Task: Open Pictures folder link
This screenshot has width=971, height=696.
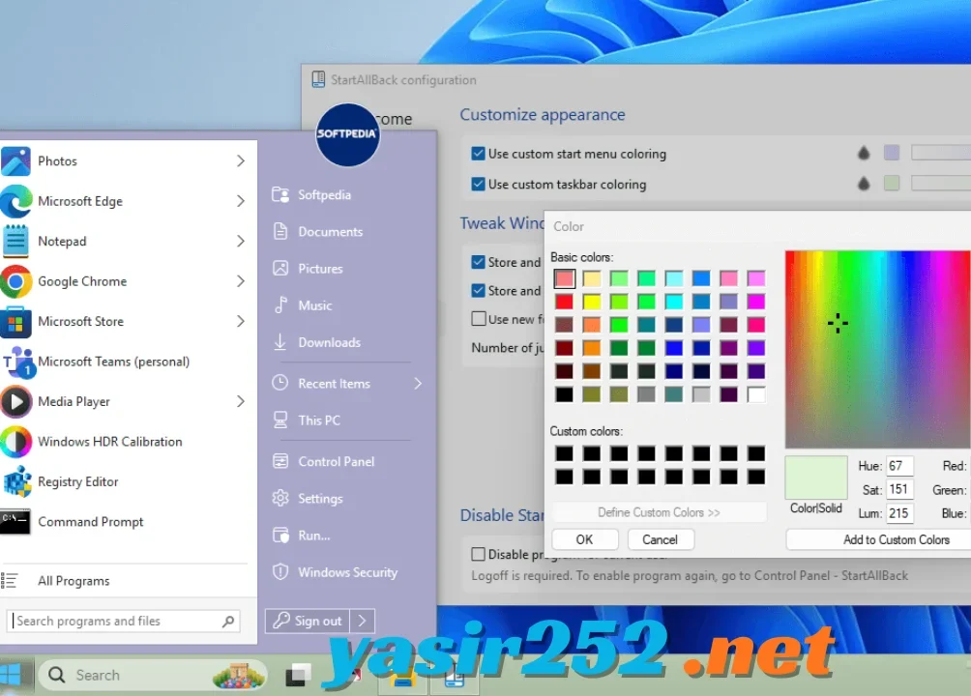Action: (x=320, y=269)
